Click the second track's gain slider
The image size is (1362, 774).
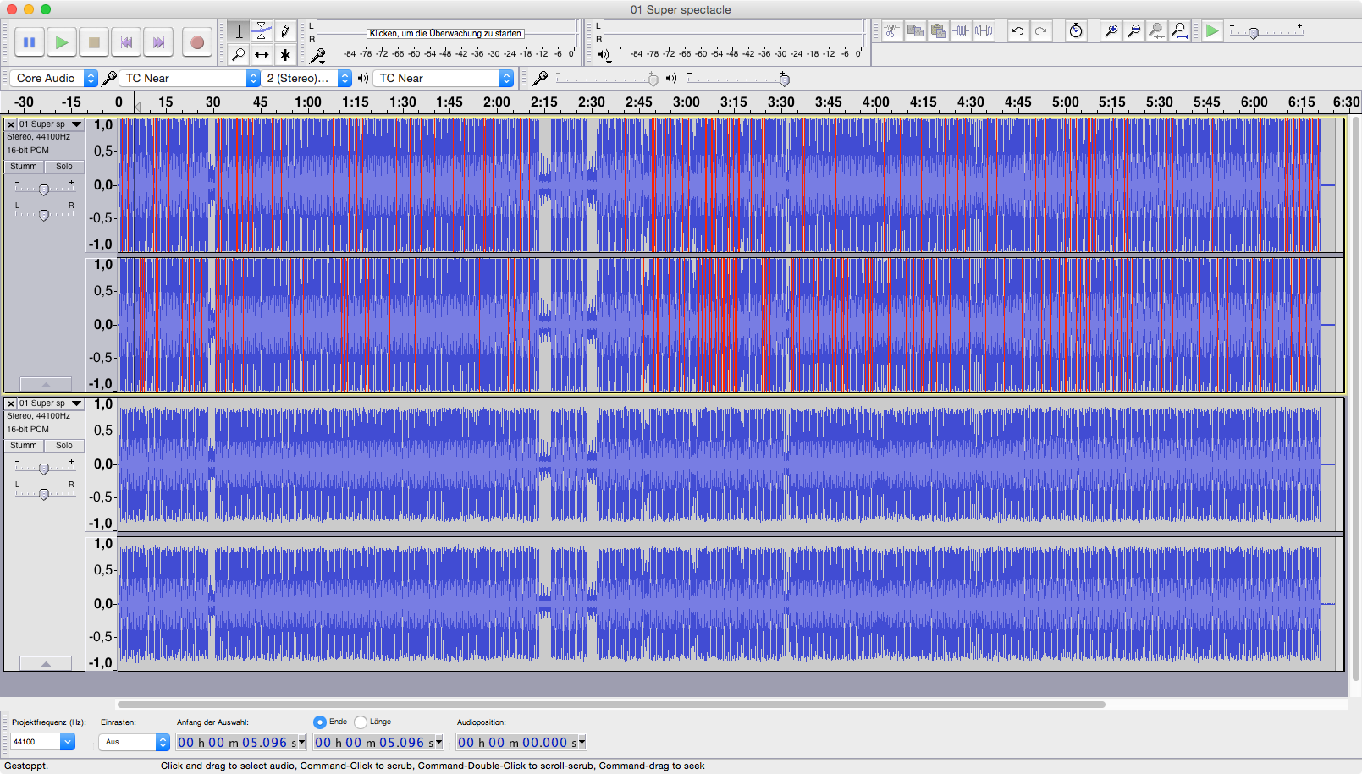(x=44, y=468)
